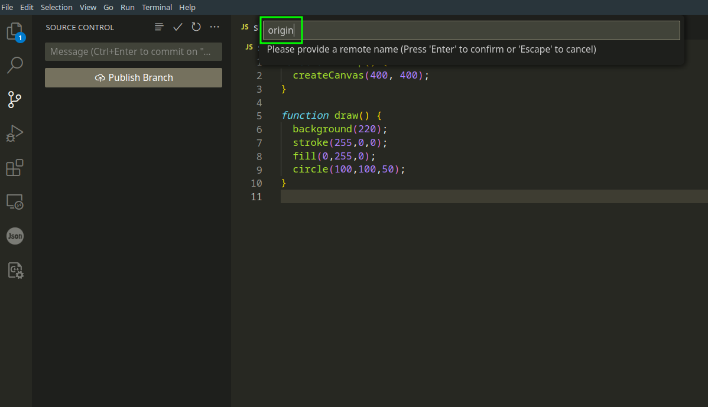Open the Selection menu
The image size is (708, 407).
click(57, 7)
